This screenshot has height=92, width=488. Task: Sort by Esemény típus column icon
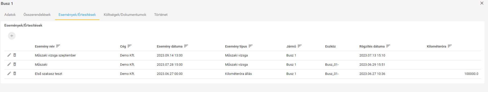click(x=251, y=46)
